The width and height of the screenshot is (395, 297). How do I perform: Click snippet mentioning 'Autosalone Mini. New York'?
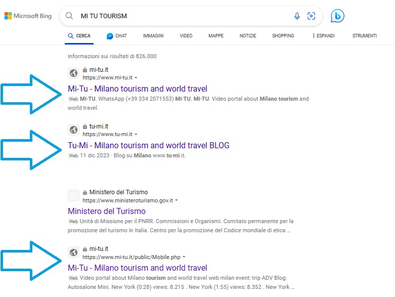coord(181,282)
